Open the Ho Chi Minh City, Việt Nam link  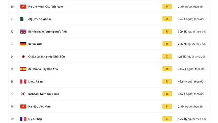46,7
